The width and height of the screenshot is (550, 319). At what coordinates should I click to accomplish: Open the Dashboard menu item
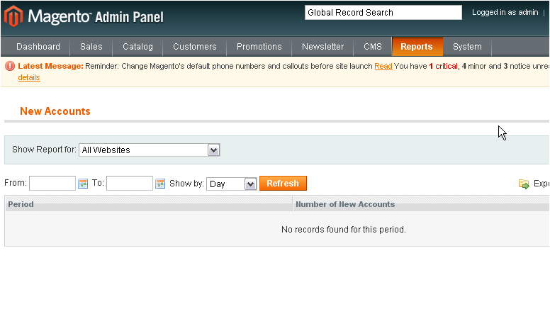point(38,47)
